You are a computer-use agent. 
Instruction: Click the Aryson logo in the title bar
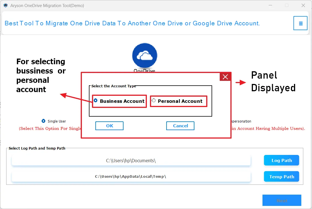tap(6, 5)
